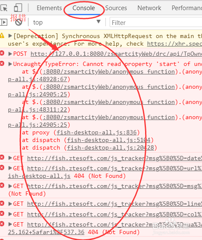202x240 pixels.
Task: Expand the GET js_tracker url error
Action: pos(10,168)
